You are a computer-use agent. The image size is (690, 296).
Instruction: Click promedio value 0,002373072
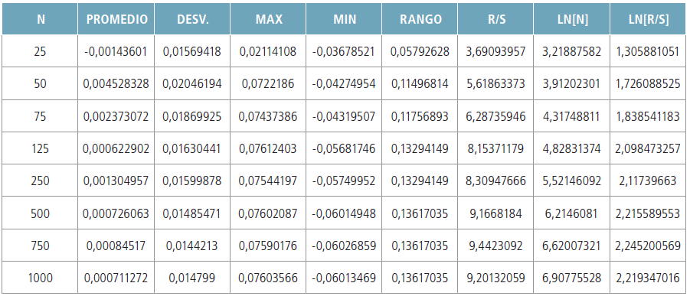tap(116, 116)
